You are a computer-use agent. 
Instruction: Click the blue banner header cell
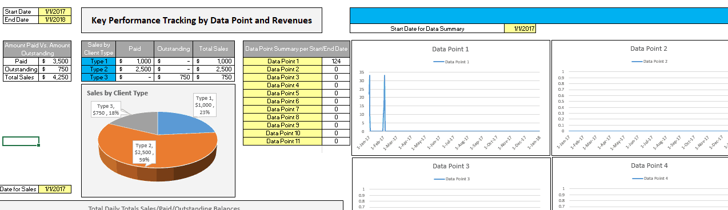pos(539,15)
